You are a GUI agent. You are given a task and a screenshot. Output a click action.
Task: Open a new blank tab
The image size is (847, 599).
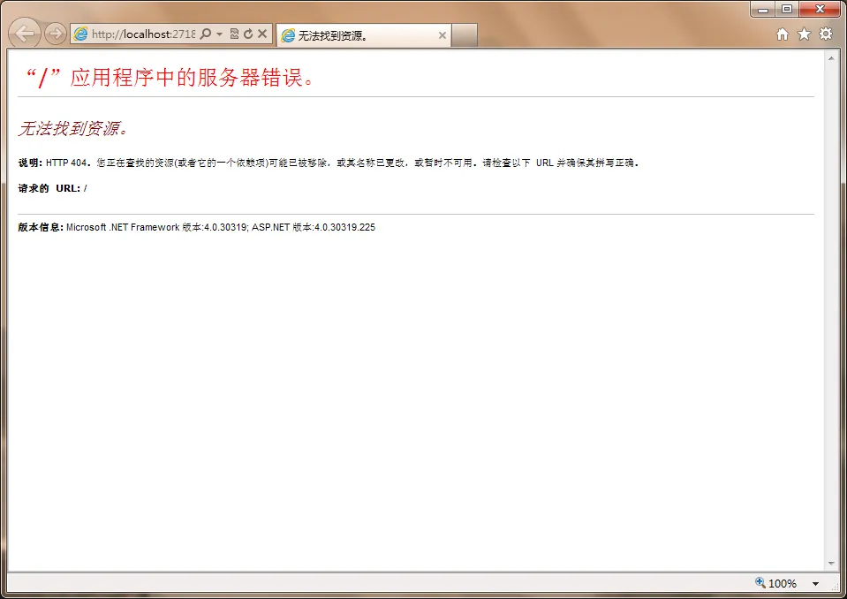pyautogui.click(x=465, y=35)
